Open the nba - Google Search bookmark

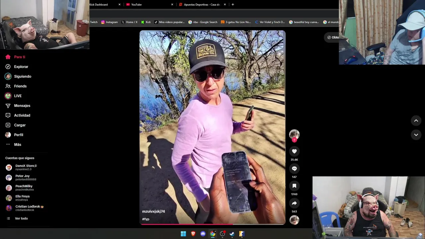point(203,22)
